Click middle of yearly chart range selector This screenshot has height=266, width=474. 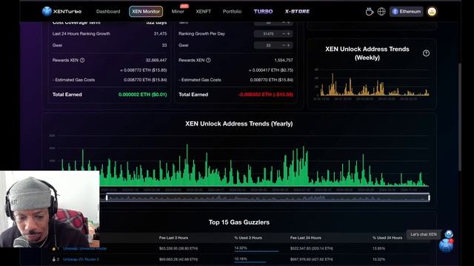[267, 197]
